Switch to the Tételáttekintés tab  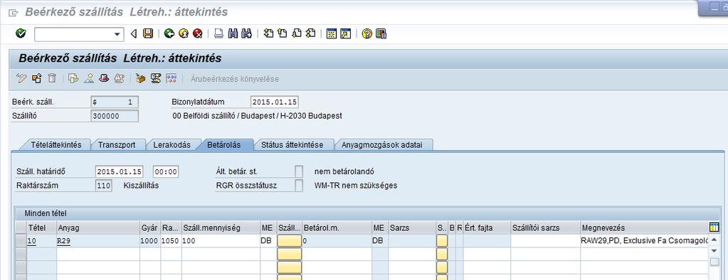(56, 145)
